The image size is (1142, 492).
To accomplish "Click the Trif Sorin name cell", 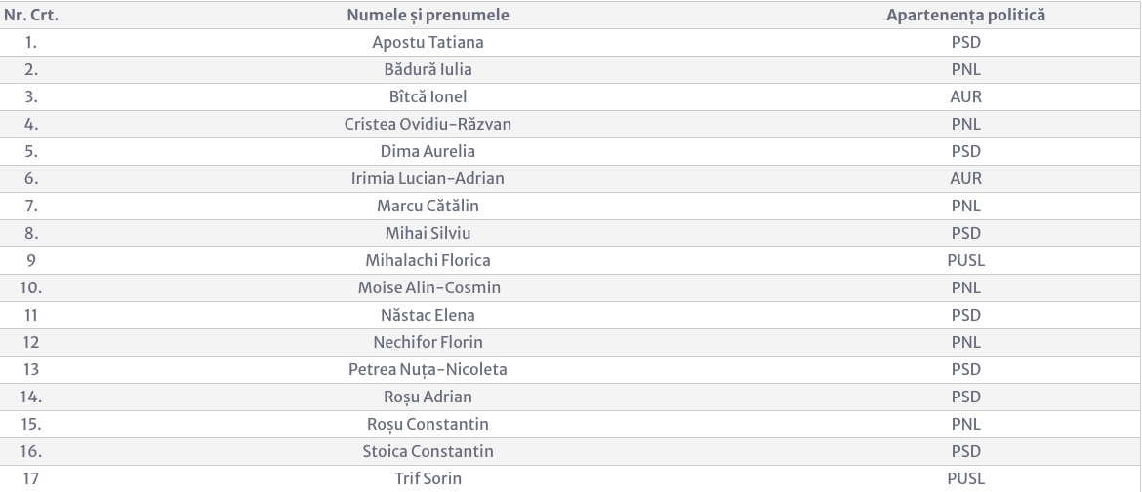I will tap(428, 478).
